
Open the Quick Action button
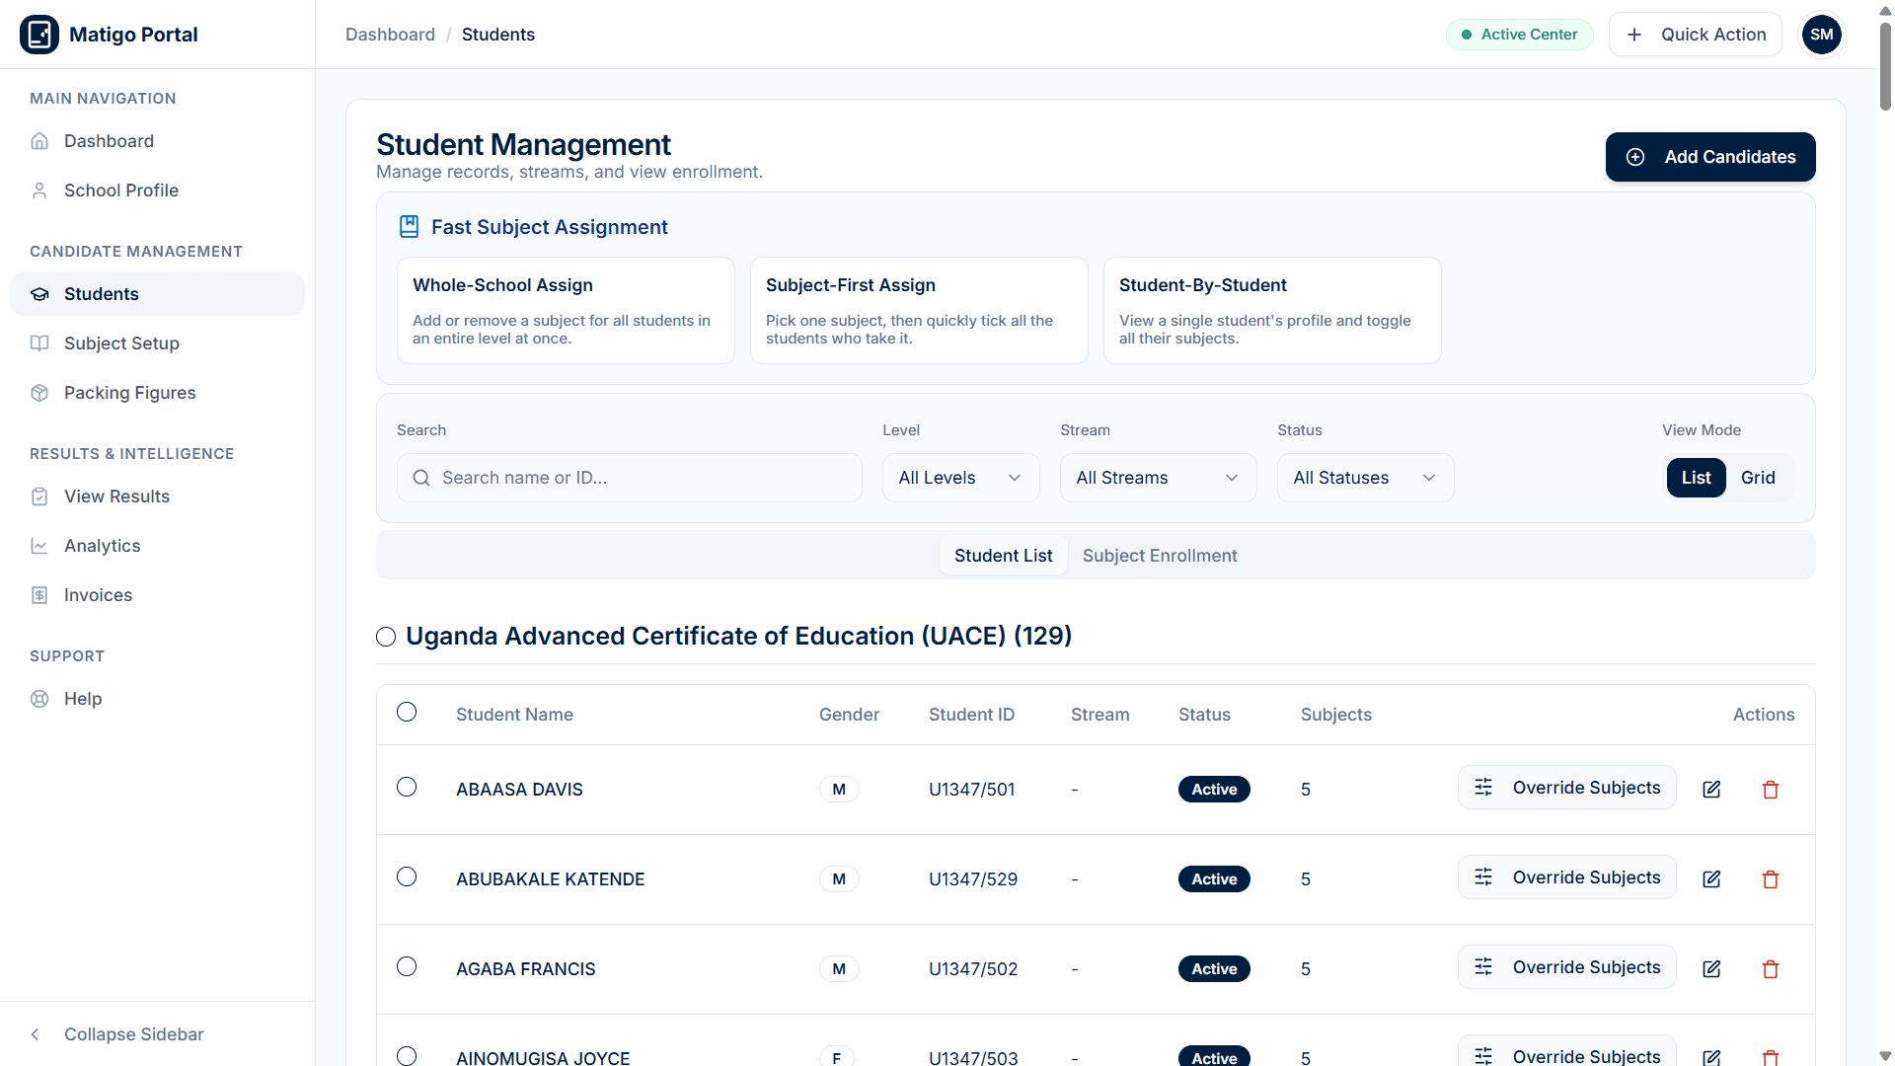[1696, 35]
